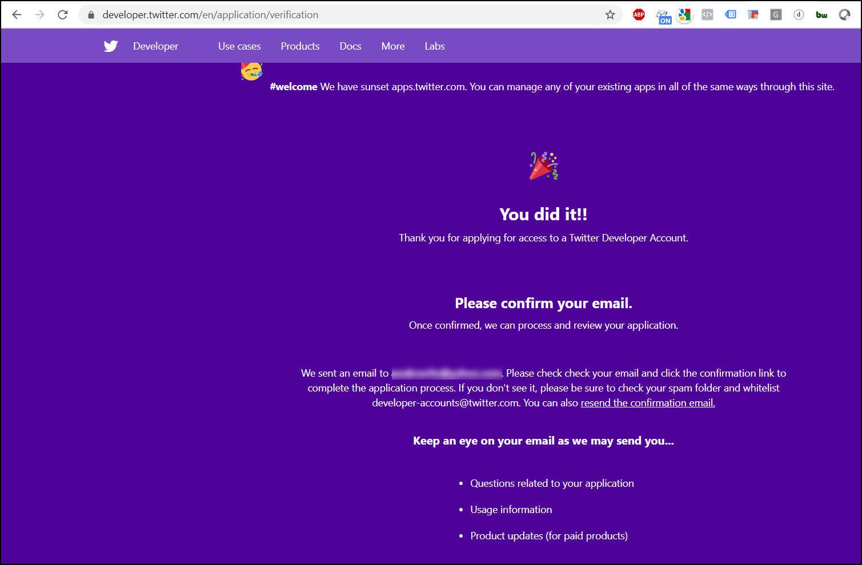The image size is (862, 565).
Task: Click "Once confirmed, we can process" sentence
Action: [x=543, y=325]
